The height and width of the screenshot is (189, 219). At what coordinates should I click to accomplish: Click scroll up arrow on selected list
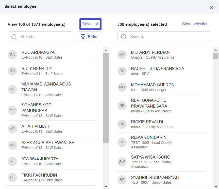click(216, 50)
